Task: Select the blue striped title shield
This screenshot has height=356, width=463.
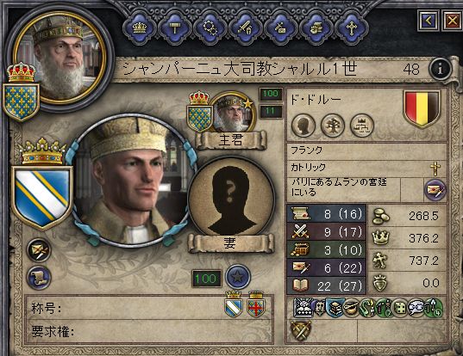Action: click(x=234, y=304)
